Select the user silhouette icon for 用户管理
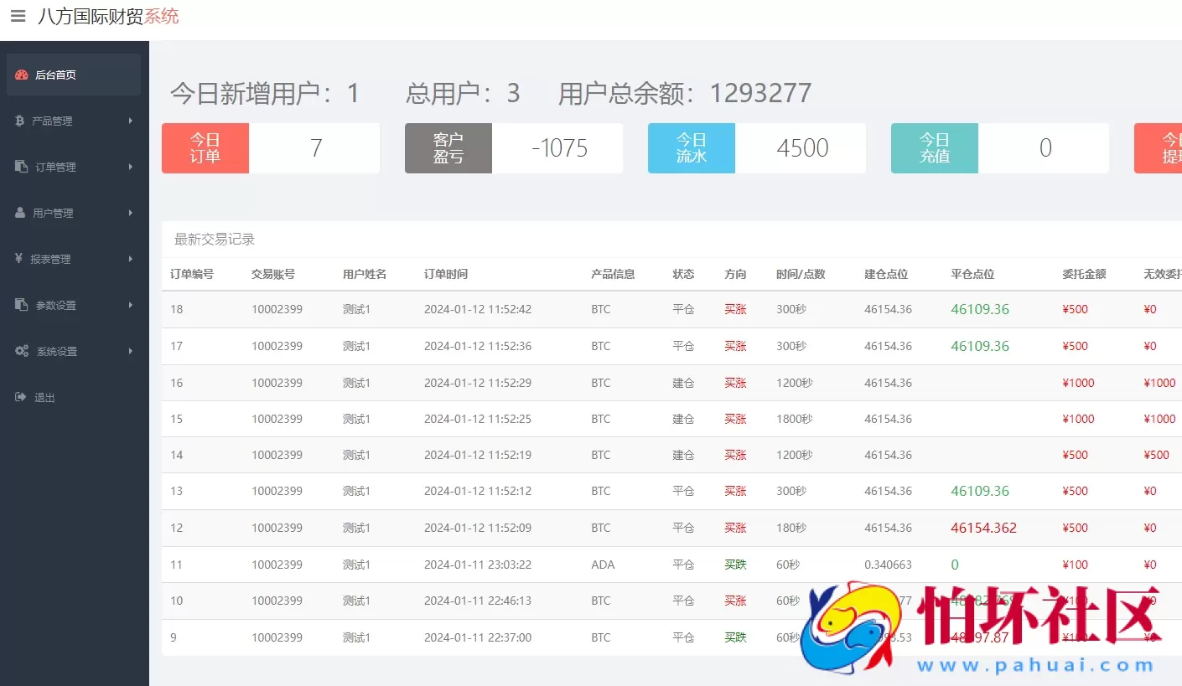Screen dimensions: 1182x686 click(x=20, y=213)
